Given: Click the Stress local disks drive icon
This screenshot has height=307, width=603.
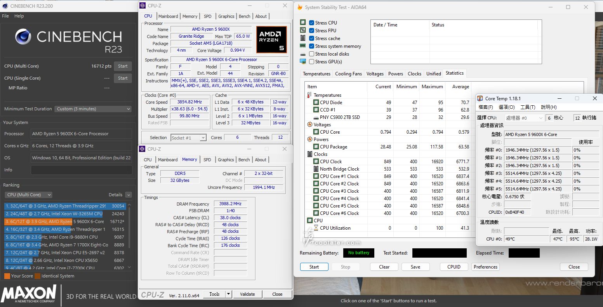Looking at the screenshot, I should [x=303, y=54].
